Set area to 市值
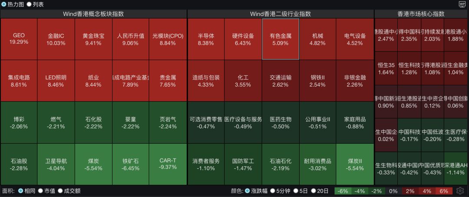469x197 pixels. pos(40,191)
